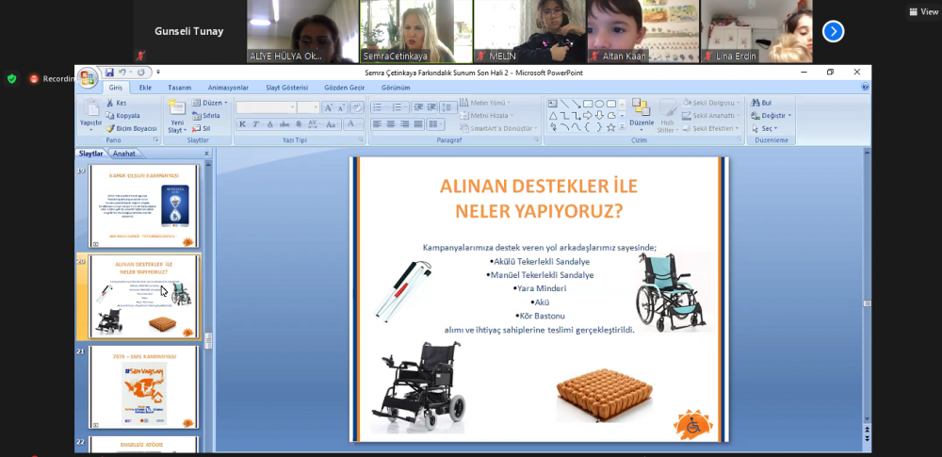
Task: Toggle bold K formatting
Action: click(243, 124)
